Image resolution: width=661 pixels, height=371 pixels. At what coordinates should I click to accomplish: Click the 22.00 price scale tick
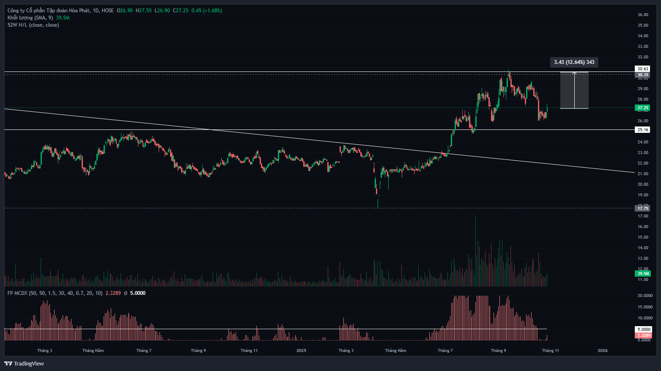point(643,163)
